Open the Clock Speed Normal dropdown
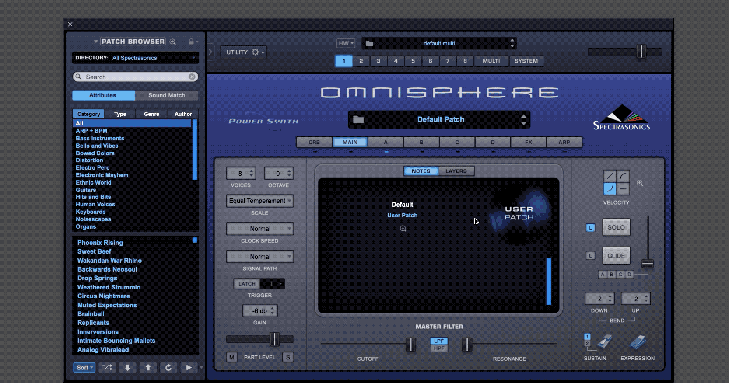The image size is (729, 383). (x=259, y=229)
